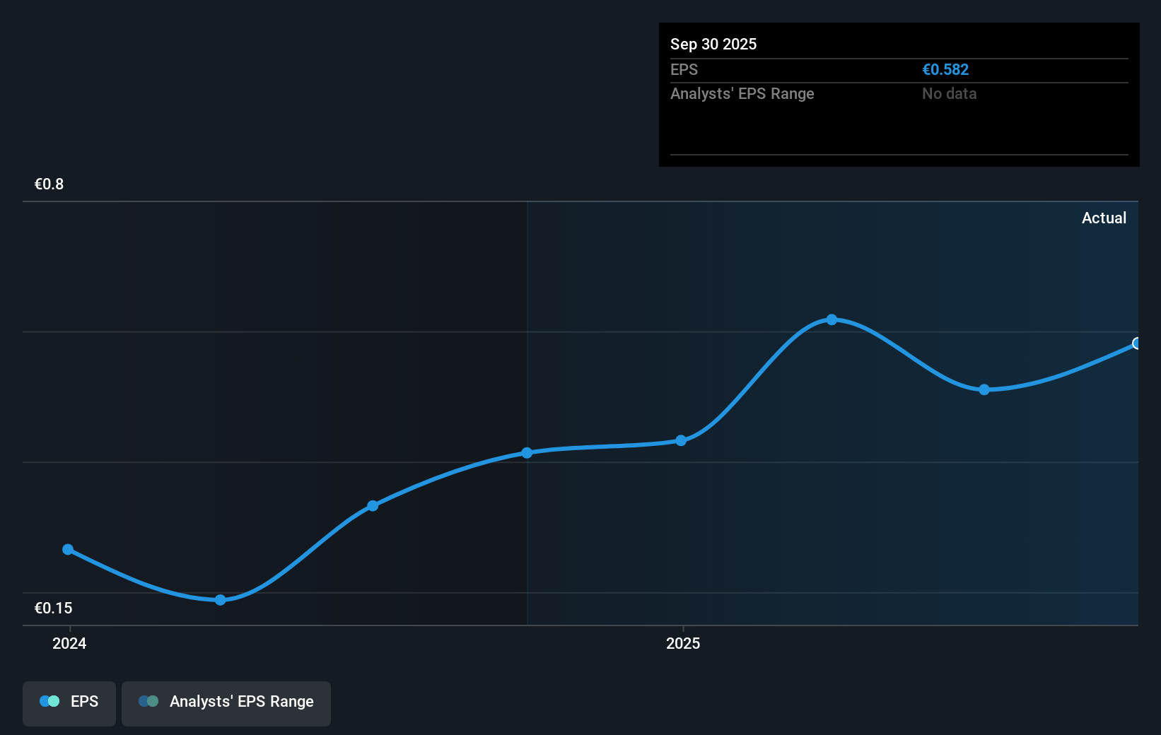Click the EPS data point above the 2025 tick
The height and width of the screenshot is (735, 1161).
[681, 440]
